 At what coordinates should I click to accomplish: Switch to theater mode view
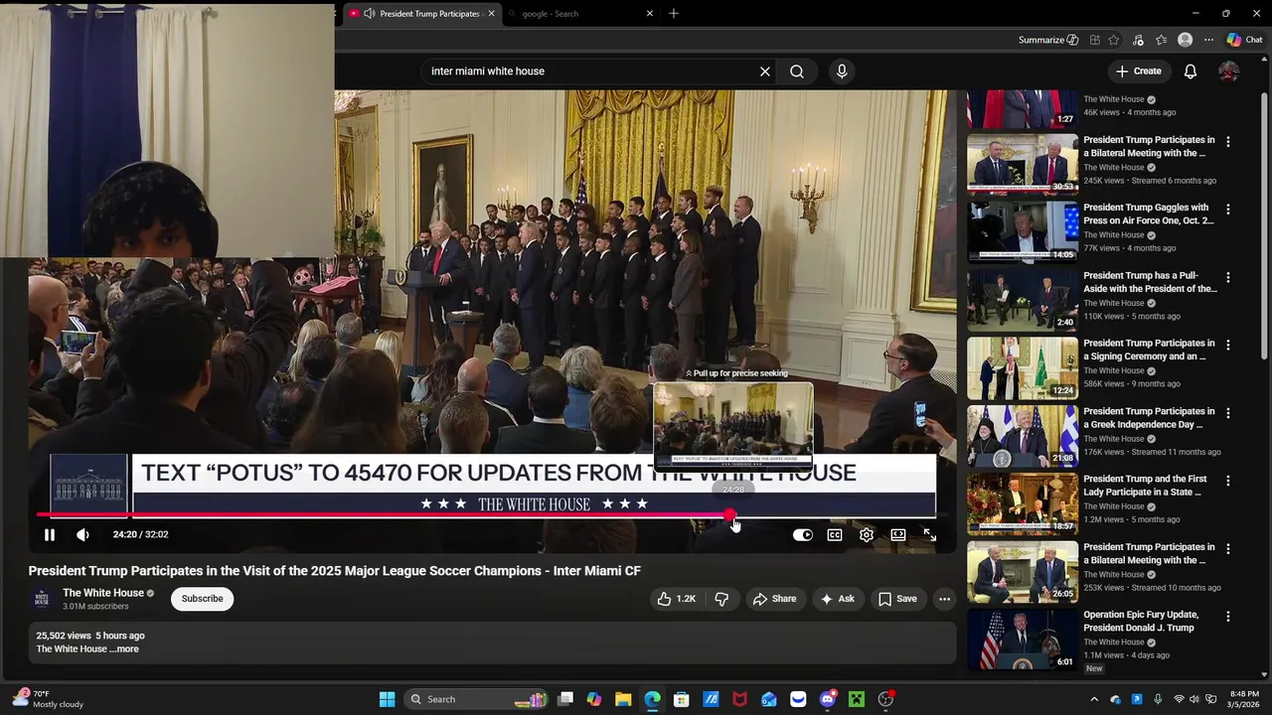(x=898, y=534)
